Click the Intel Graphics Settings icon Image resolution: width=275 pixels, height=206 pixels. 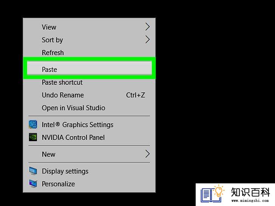pyautogui.click(x=33, y=125)
